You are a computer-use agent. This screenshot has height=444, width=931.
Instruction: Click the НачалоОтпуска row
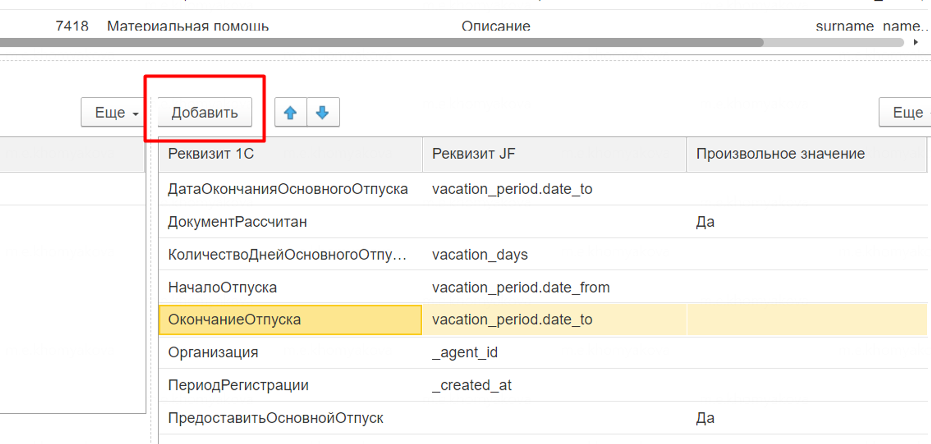[x=223, y=288]
